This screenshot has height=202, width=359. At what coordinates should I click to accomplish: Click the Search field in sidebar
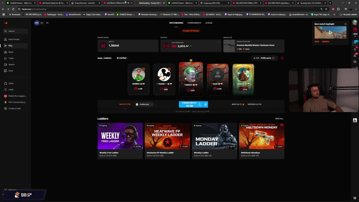[x=15, y=31]
